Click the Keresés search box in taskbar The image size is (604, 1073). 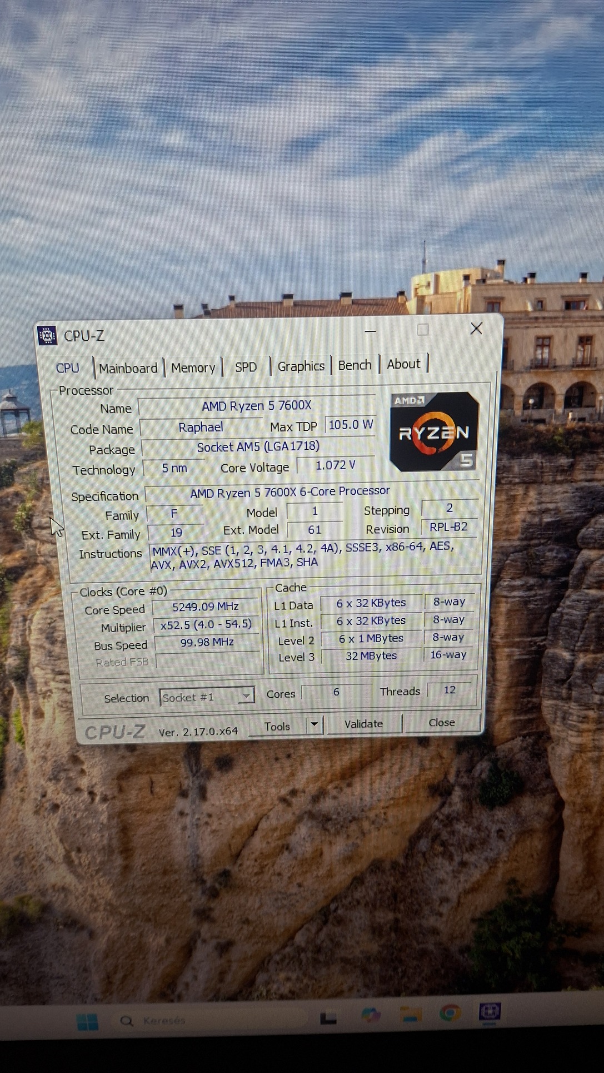click(x=211, y=1020)
